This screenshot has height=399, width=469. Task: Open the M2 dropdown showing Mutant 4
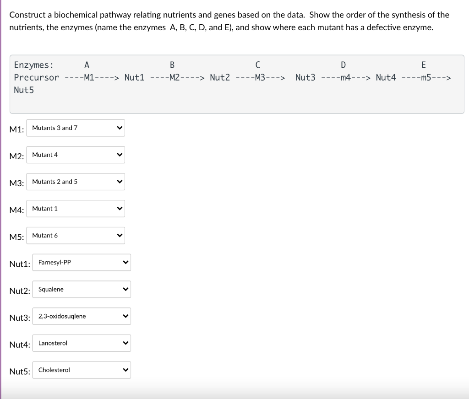coord(76,155)
